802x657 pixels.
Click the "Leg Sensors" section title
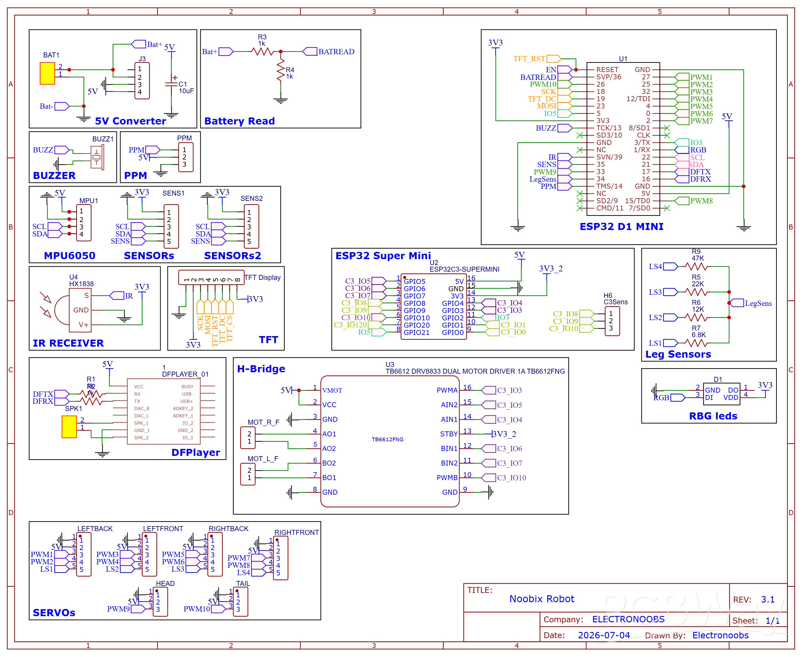pos(678,354)
